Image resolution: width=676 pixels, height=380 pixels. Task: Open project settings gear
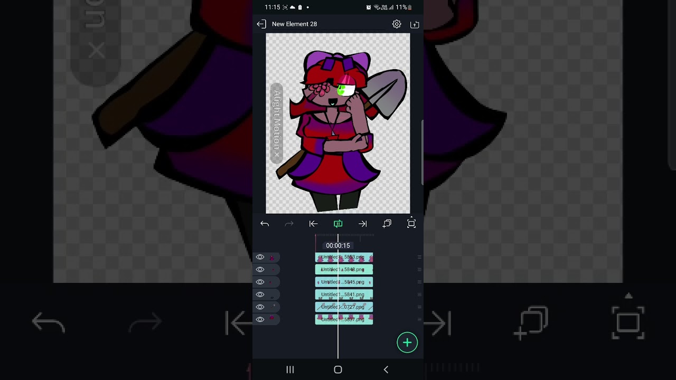[x=397, y=24]
